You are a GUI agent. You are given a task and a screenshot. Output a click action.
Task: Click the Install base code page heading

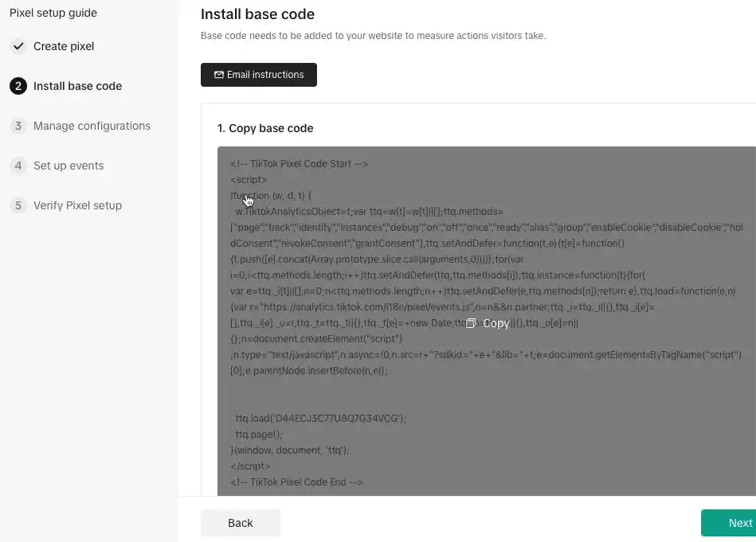pyautogui.click(x=257, y=14)
